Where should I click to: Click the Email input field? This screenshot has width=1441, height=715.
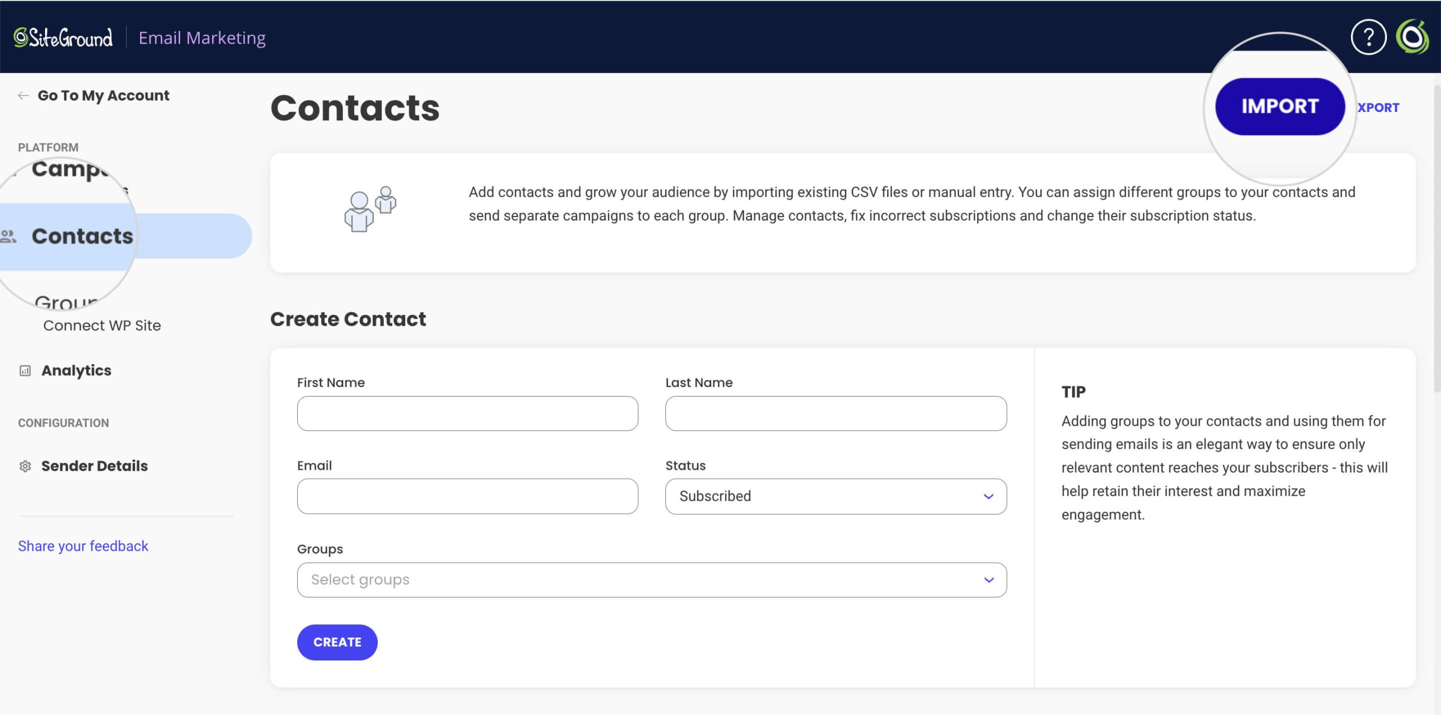468,496
